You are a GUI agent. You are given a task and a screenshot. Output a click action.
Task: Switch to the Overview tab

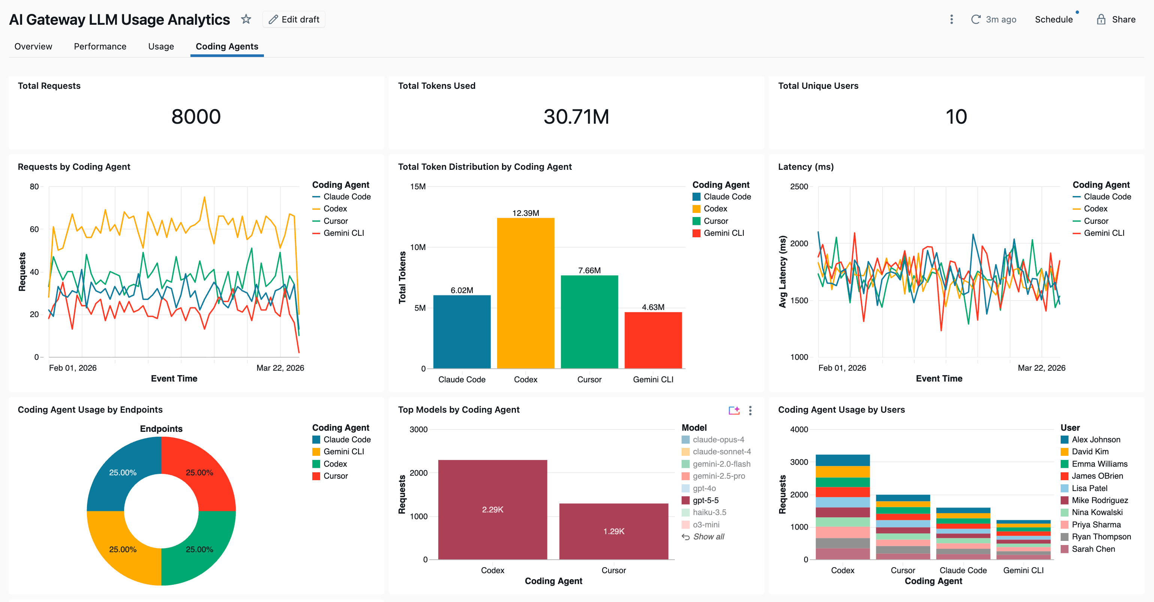[33, 46]
